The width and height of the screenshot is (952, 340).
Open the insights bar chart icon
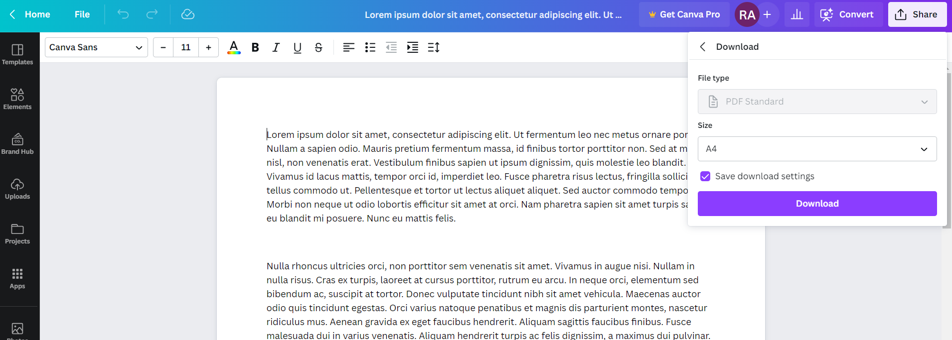click(x=797, y=14)
